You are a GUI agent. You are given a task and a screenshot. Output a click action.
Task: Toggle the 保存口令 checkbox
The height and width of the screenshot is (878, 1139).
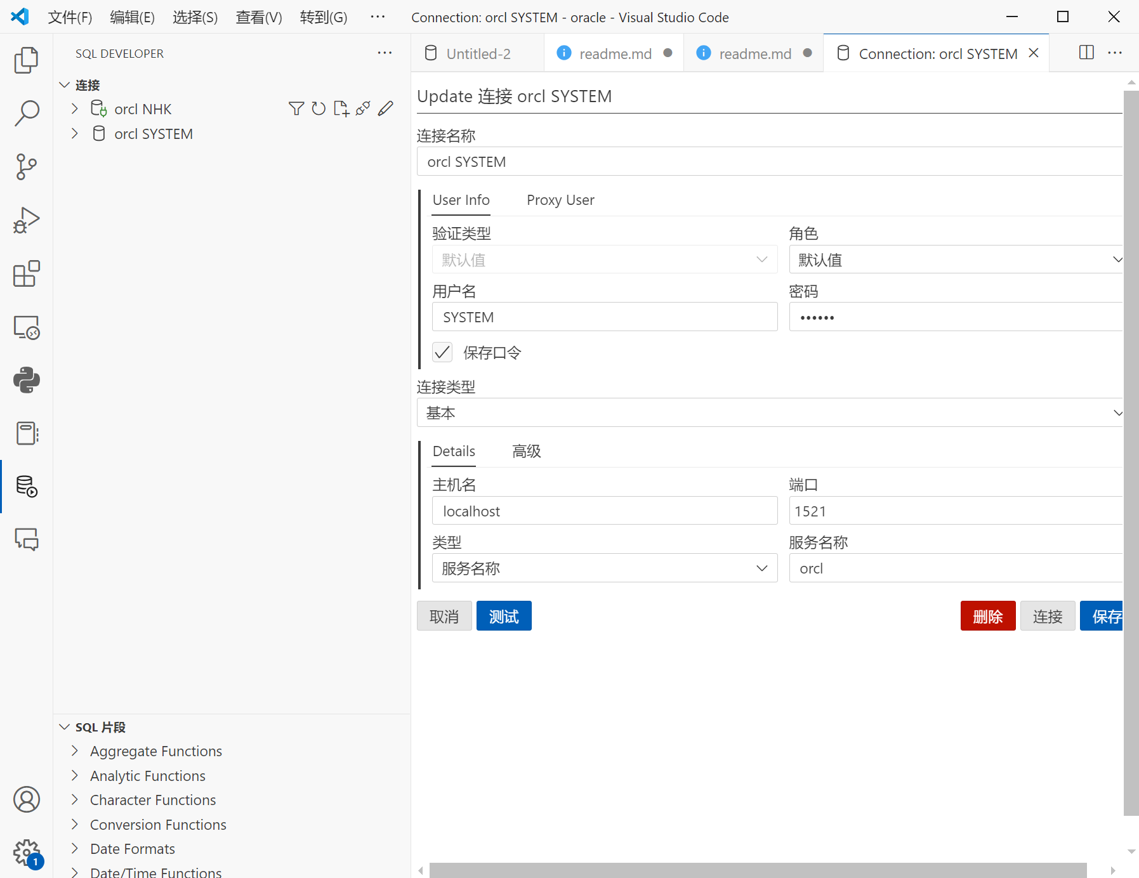point(442,352)
